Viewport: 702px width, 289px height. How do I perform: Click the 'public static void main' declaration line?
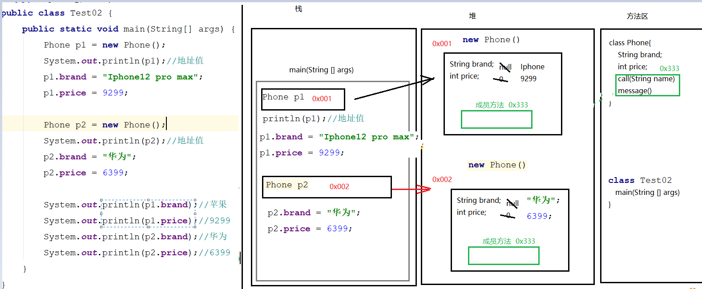(129, 29)
